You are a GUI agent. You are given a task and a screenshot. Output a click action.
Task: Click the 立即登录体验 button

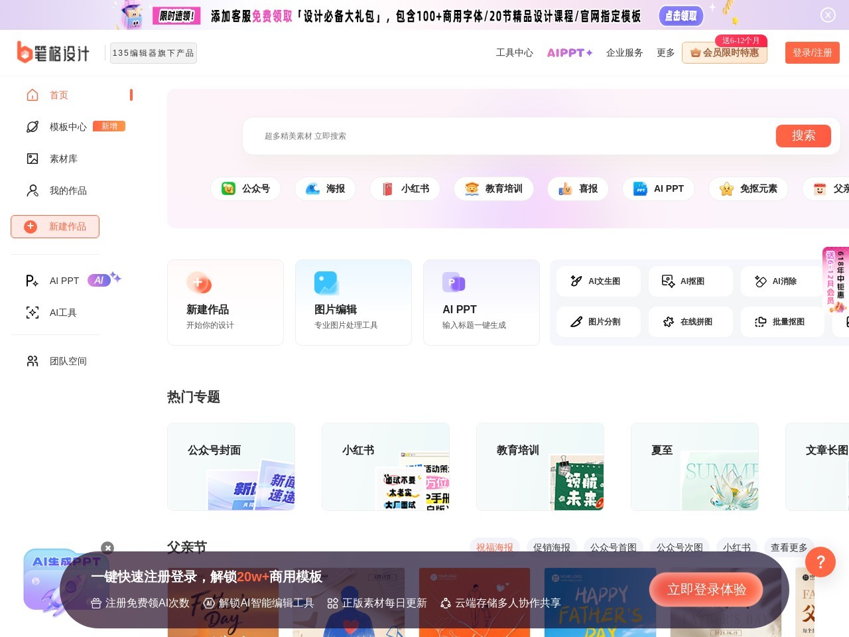coord(706,589)
